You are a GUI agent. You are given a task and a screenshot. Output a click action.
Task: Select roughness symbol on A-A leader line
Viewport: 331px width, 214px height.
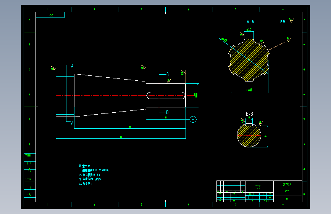289,40
